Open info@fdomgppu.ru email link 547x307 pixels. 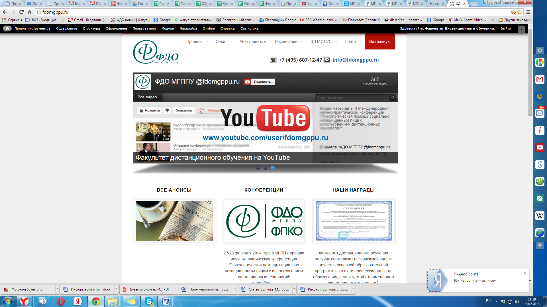pos(356,60)
